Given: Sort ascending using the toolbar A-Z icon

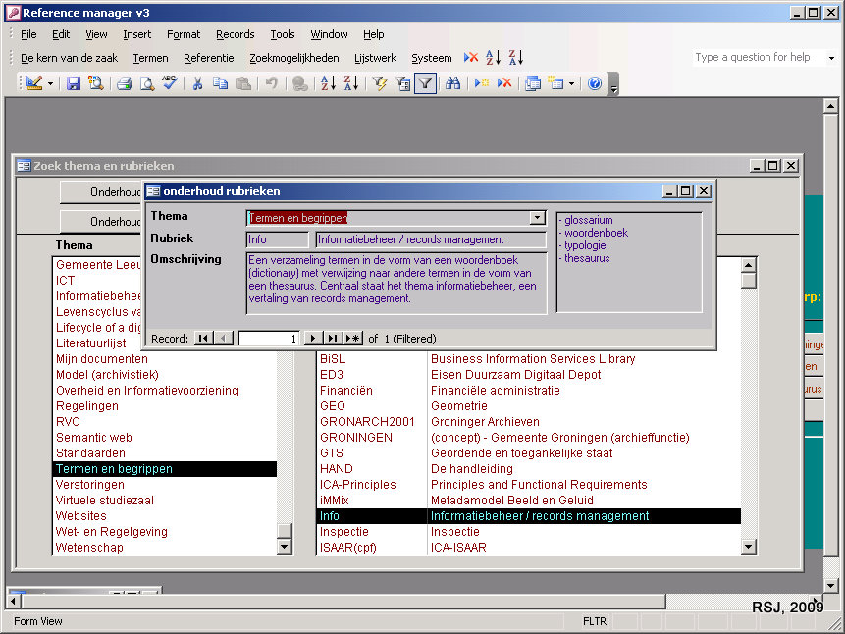Looking at the screenshot, I should click(328, 83).
